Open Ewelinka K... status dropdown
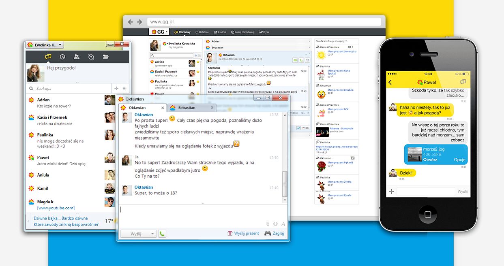This screenshot has width=504, height=266. click(x=45, y=45)
